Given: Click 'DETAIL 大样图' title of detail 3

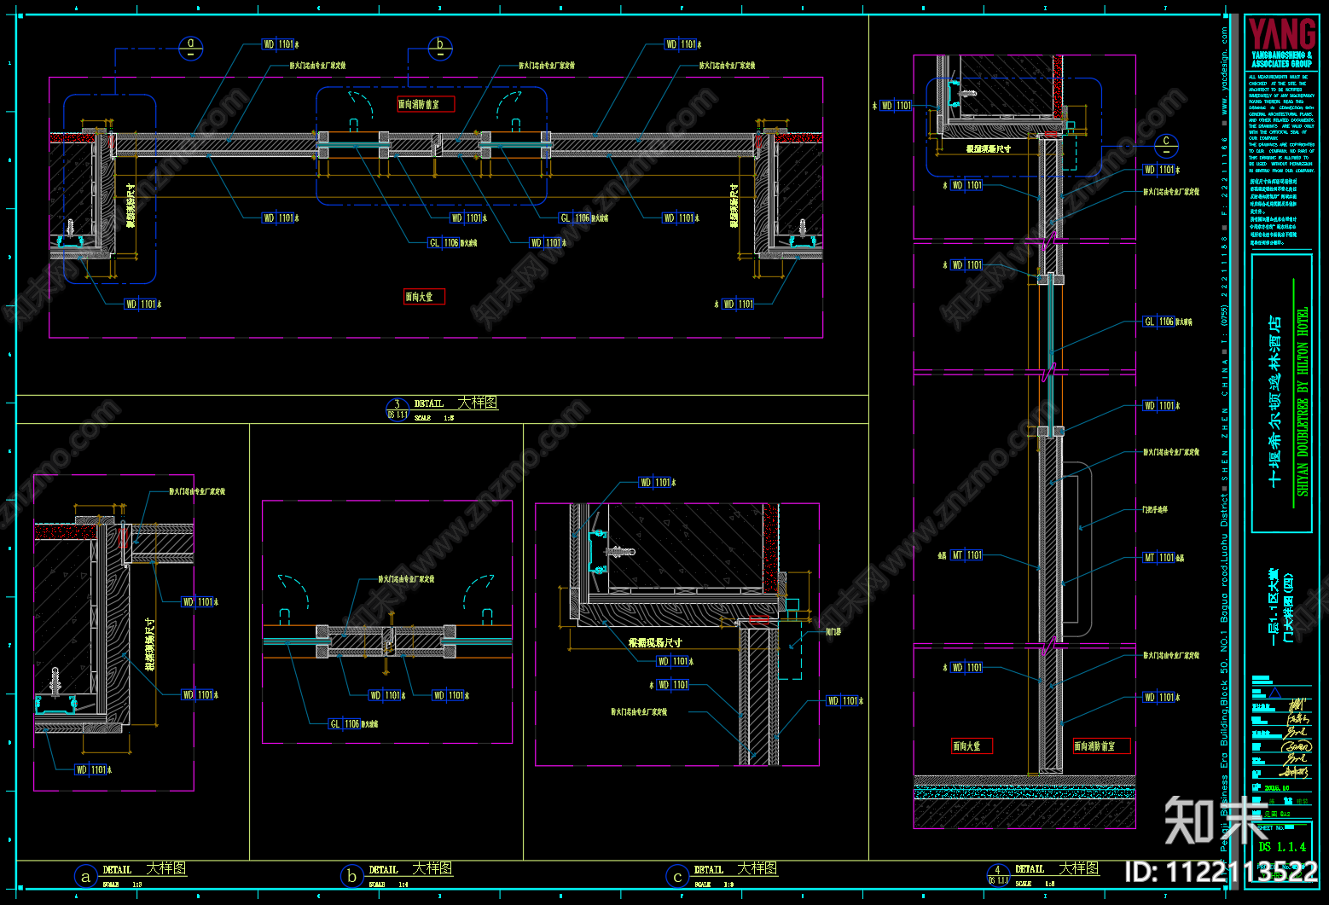Looking at the screenshot, I should pyautogui.click(x=456, y=403).
